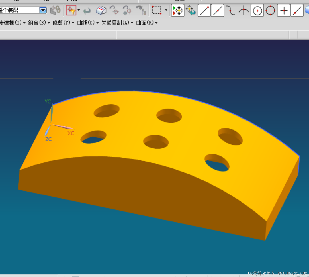309x277 pixels.
Task: Expand the arrow beside the selection filter icon
Action: coord(79,11)
